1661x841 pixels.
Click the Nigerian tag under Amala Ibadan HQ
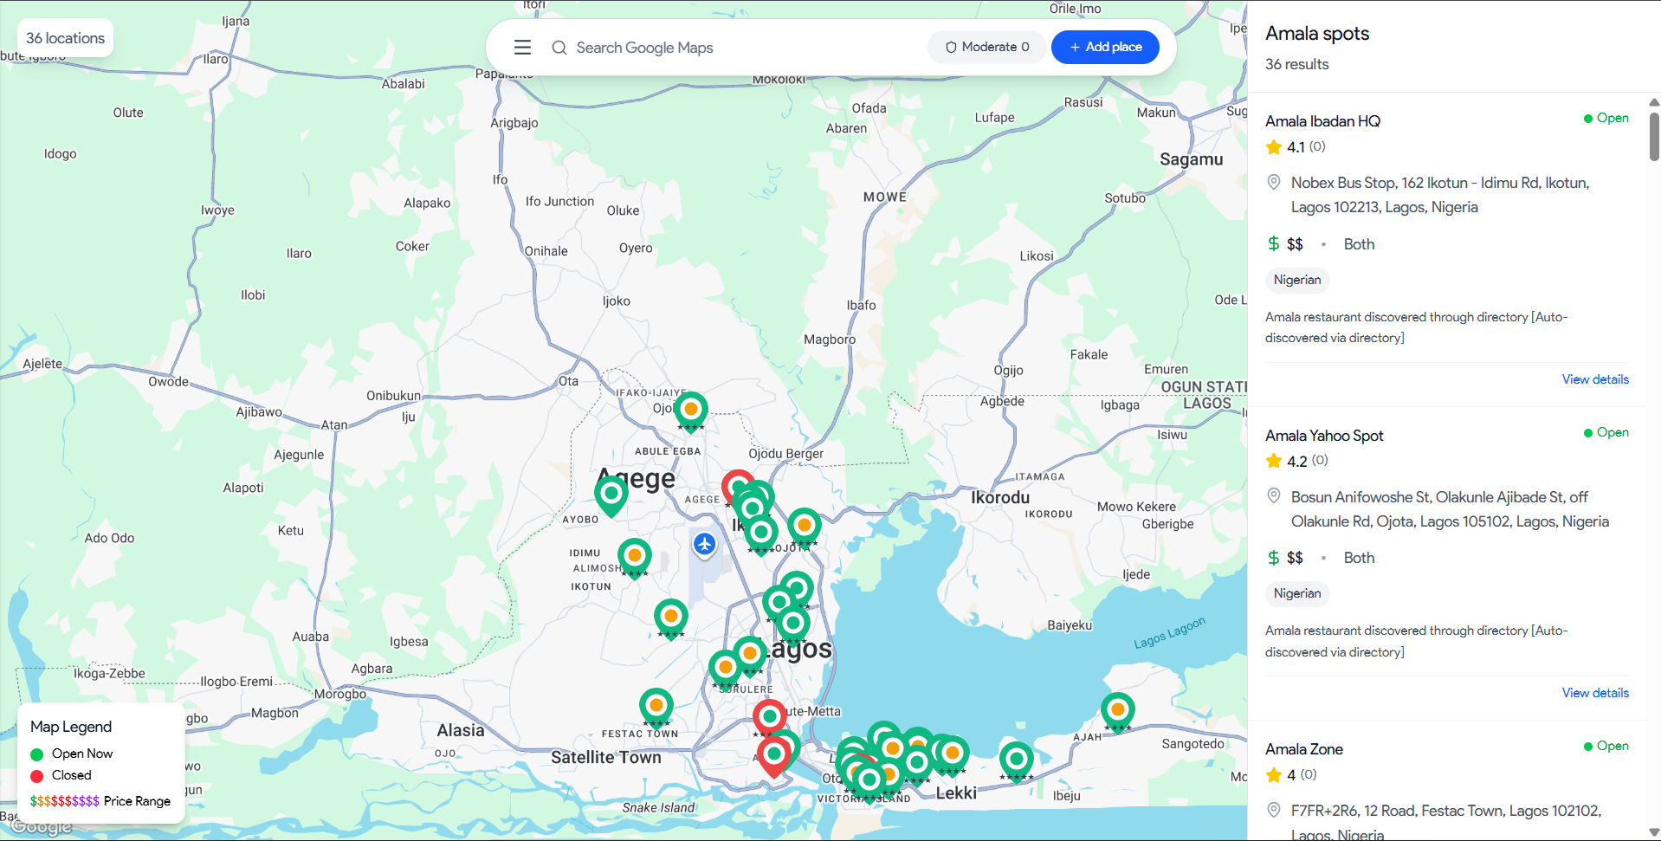[x=1297, y=280]
